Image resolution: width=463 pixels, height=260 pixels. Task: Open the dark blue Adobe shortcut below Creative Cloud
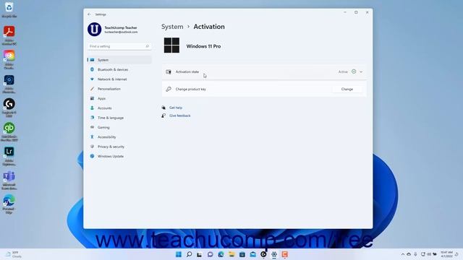[9, 84]
